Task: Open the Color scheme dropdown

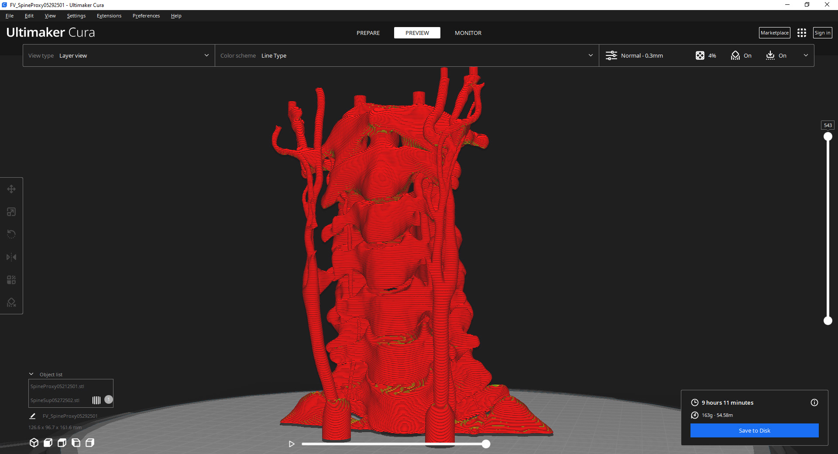Action: pyautogui.click(x=407, y=55)
